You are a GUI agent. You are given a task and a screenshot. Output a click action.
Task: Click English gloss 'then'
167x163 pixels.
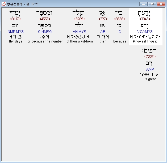[103, 41]
